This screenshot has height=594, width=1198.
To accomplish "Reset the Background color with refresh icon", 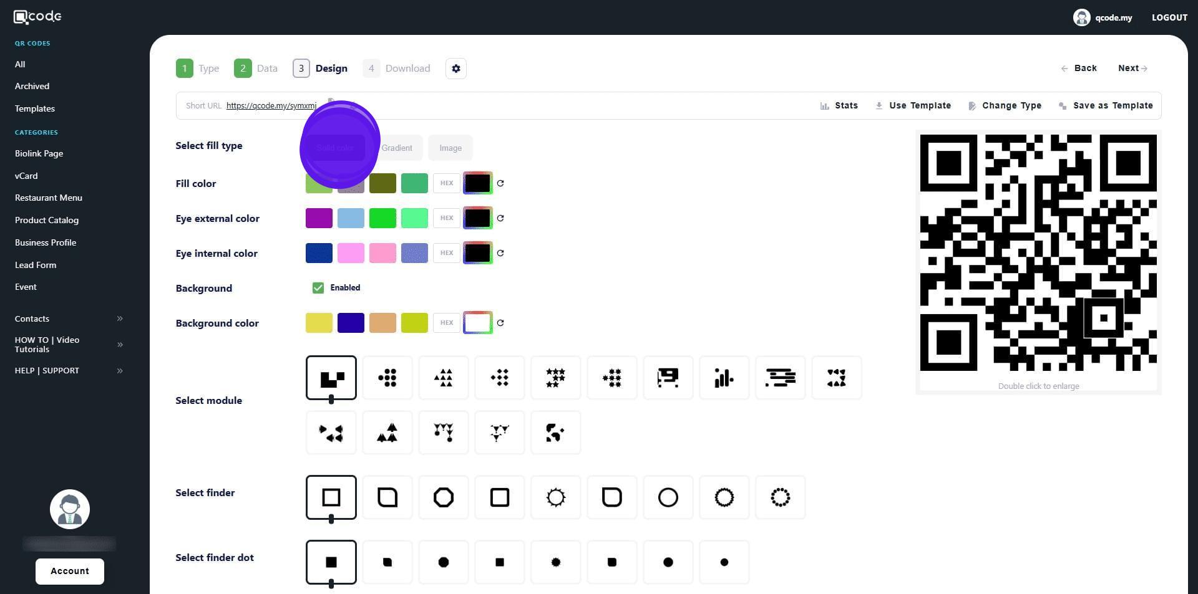I will point(500,323).
